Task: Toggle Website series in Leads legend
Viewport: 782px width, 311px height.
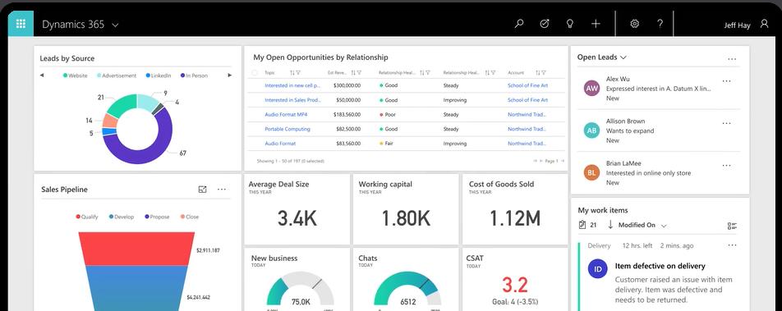Action: pos(75,75)
